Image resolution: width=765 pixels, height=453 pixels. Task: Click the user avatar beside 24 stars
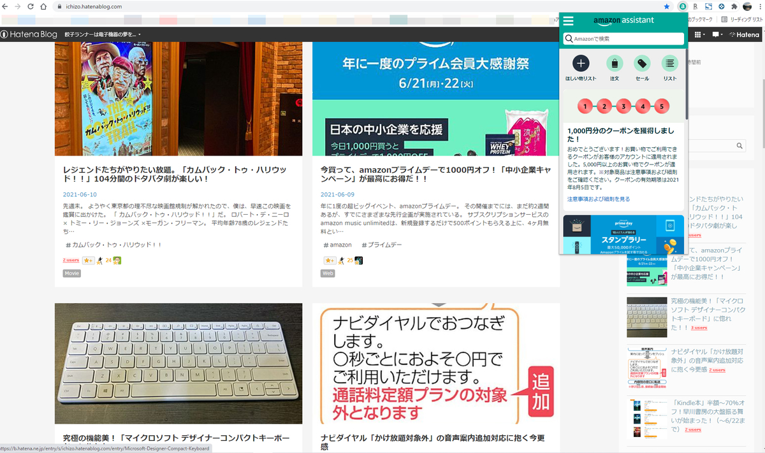pos(117,261)
